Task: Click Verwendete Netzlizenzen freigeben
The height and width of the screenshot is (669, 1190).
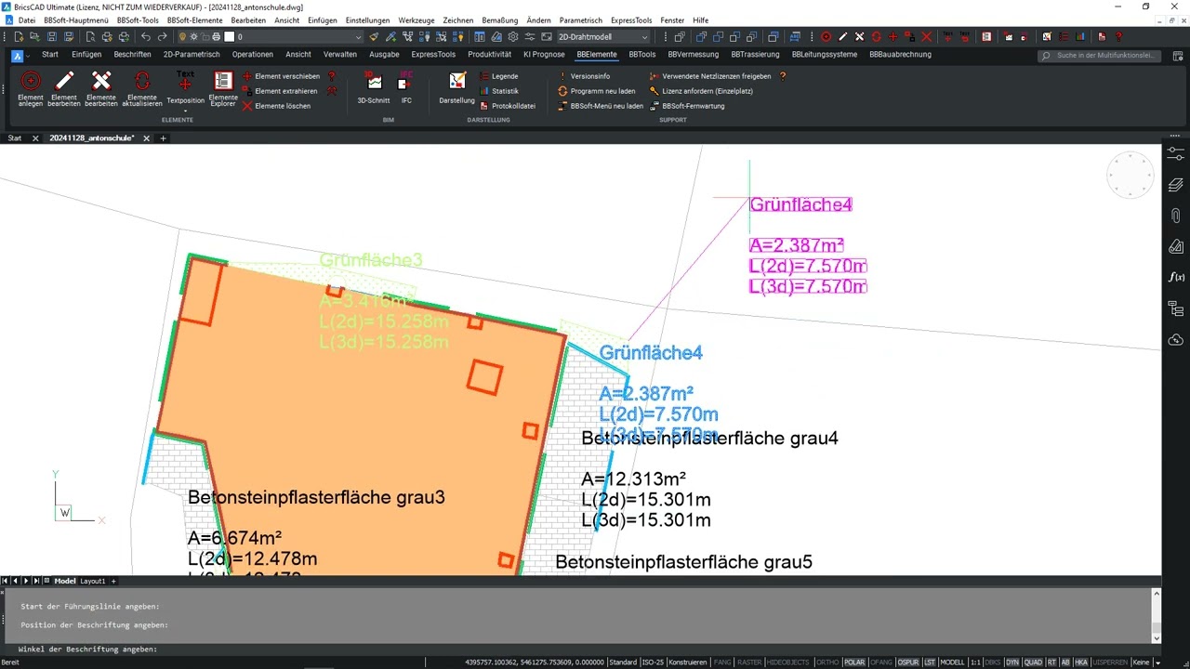Action: point(710,76)
